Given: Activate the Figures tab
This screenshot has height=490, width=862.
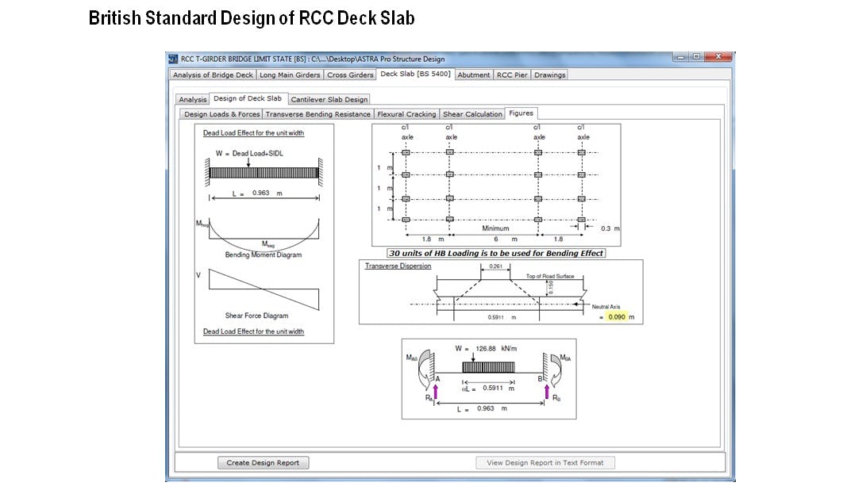Looking at the screenshot, I should point(522,113).
